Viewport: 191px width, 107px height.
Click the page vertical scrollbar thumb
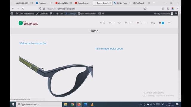click(179, 42)
